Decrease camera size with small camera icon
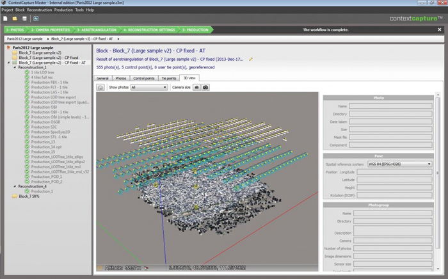 pos(196,87)
